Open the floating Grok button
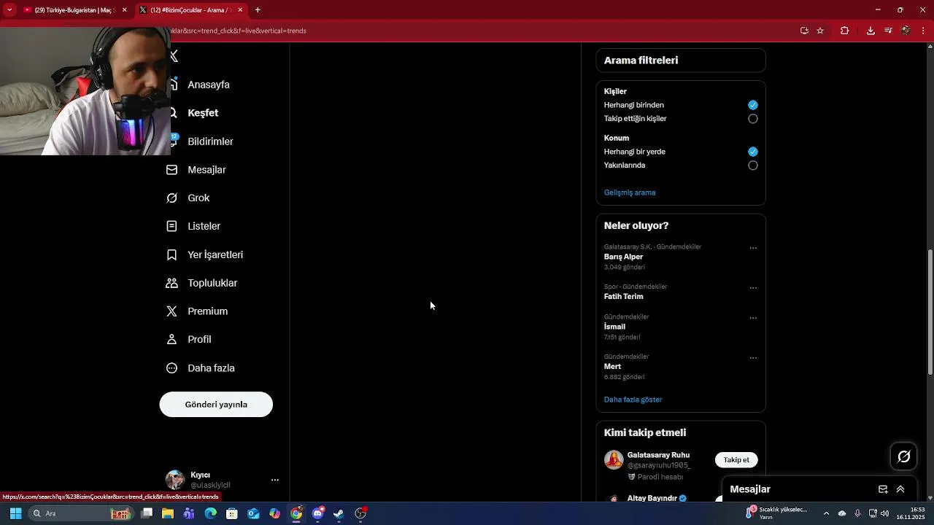Screen dimensions: 934x525 click(904, 456)
